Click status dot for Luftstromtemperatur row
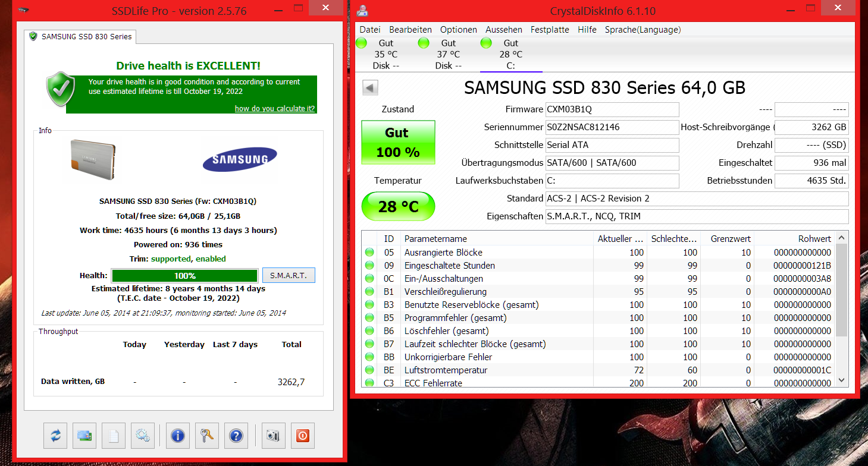868x466 pixels. click(370, 370)
